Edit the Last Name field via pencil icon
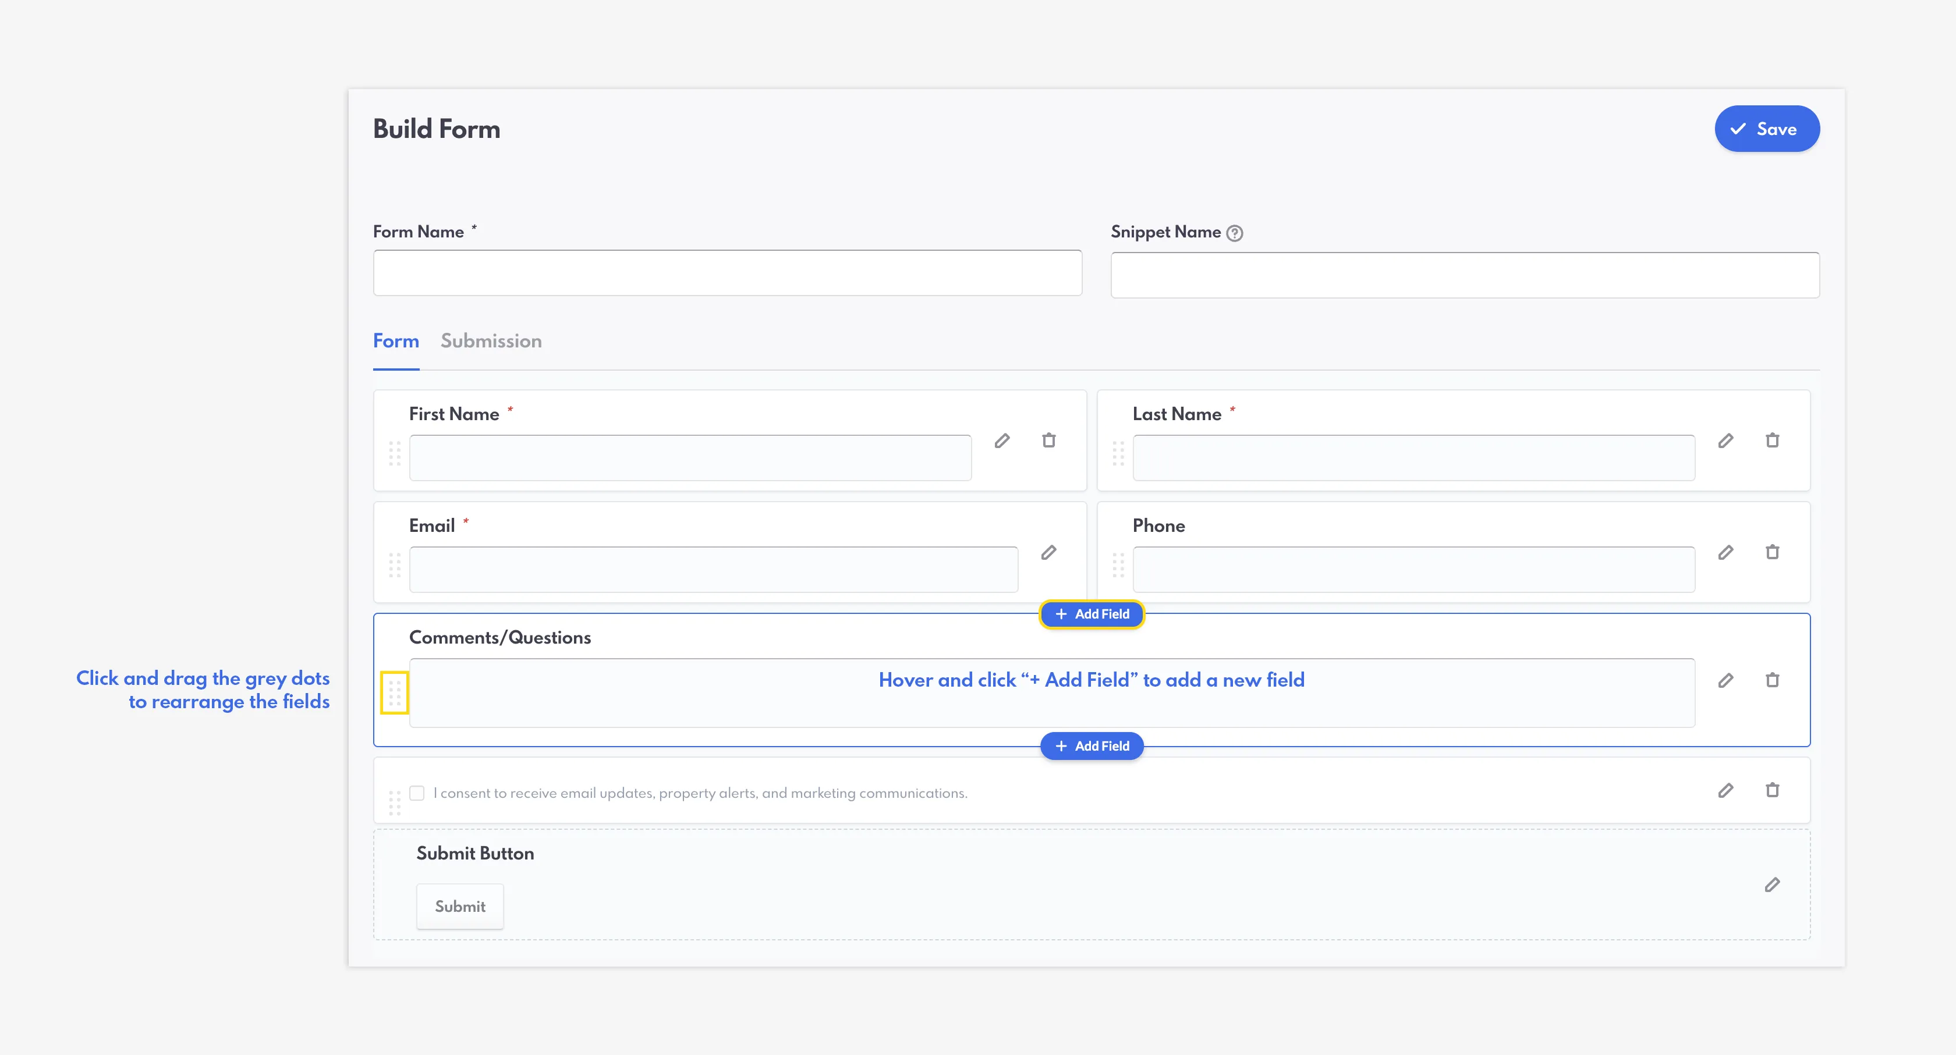Image resolution: width=1956 pixels, height=1055 pixels. (x=1726, y=441)
